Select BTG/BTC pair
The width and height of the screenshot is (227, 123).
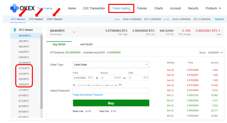click(24, 112)
